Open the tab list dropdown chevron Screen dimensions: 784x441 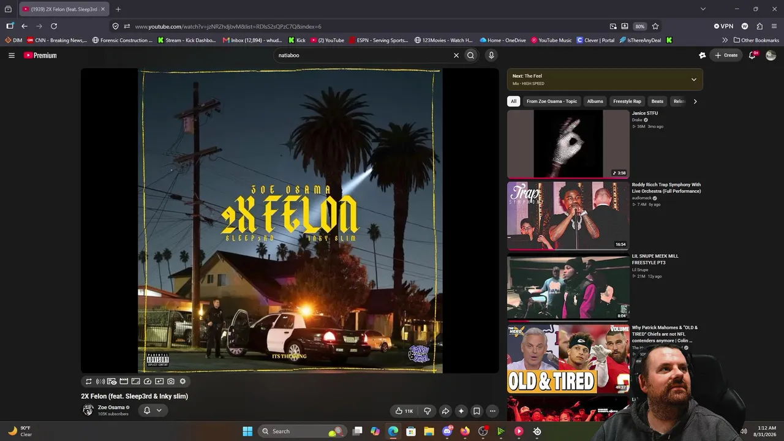[703, 9]
